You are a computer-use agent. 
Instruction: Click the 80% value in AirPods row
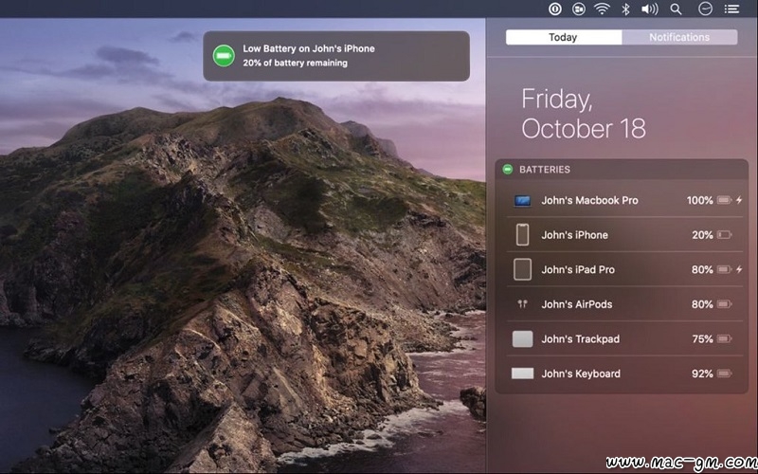click(x=702, y=304)
